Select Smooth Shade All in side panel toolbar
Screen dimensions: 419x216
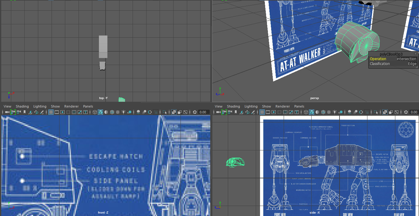312,112
